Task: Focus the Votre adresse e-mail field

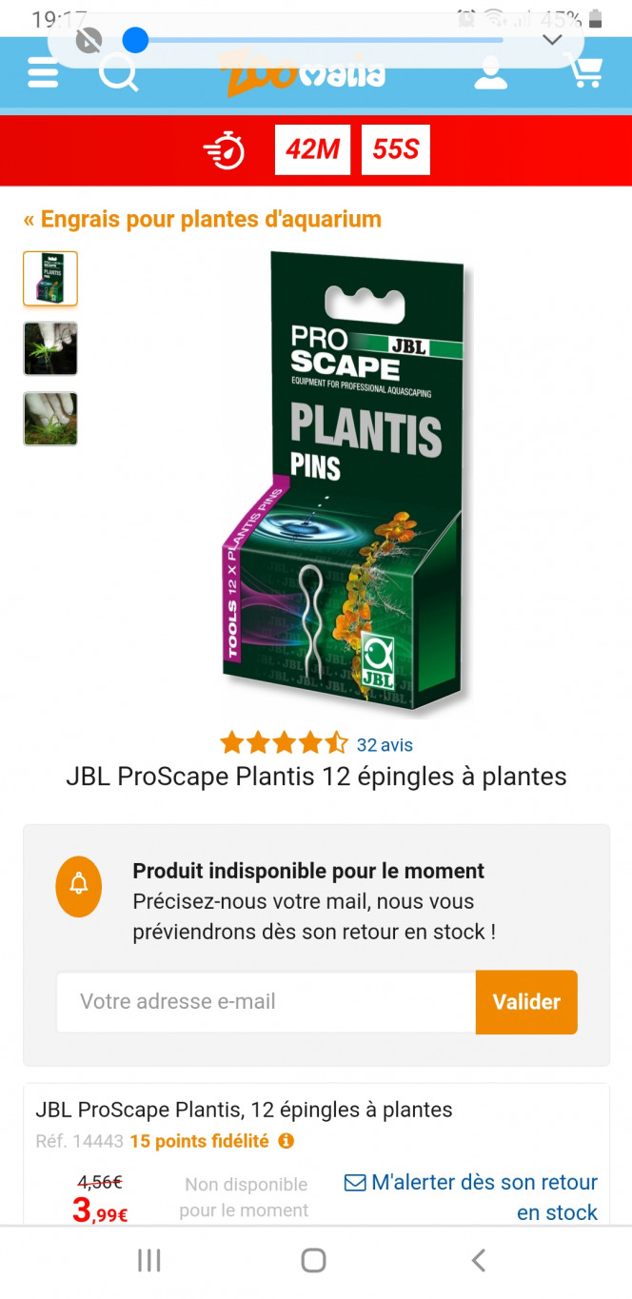Action: pyautogui.click(x=267, y=1001)
